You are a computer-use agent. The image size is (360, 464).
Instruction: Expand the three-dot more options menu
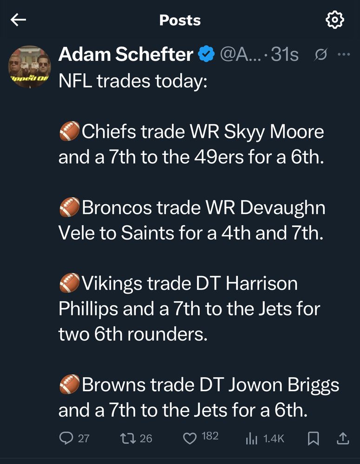[344, 54]
